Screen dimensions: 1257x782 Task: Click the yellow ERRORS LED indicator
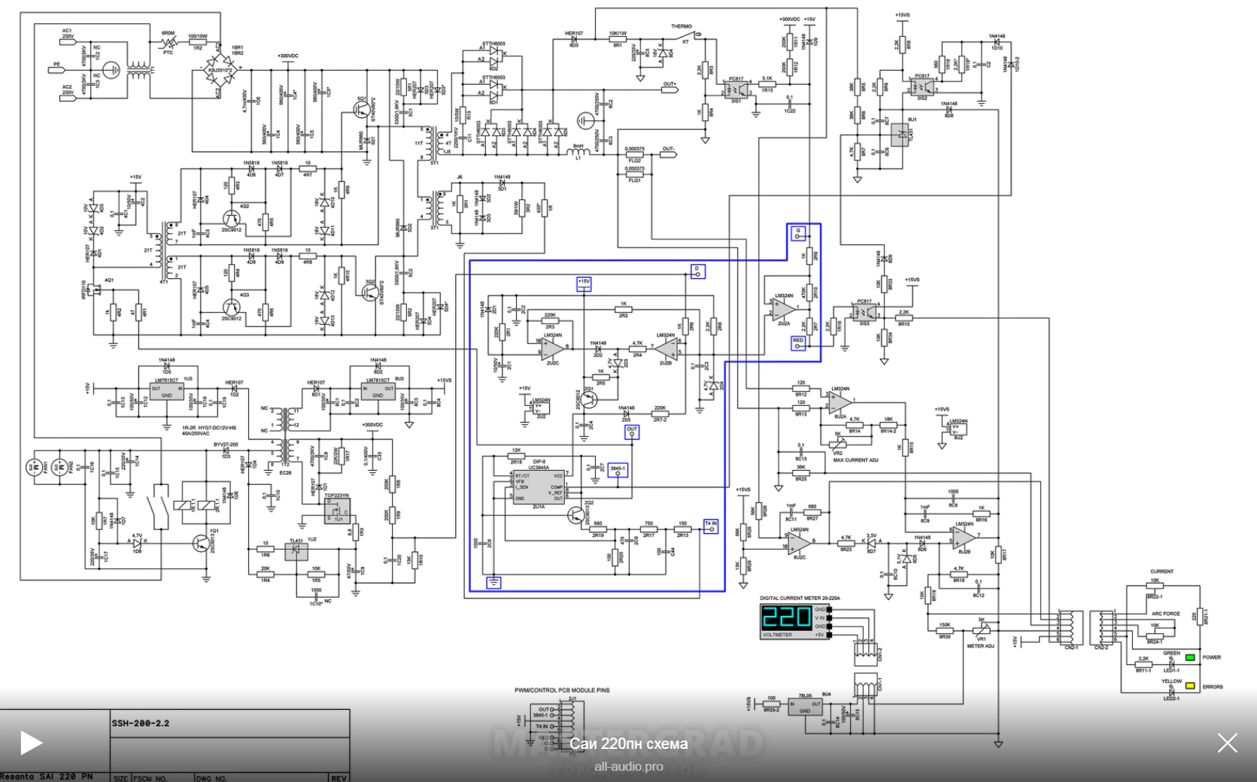1190,686
